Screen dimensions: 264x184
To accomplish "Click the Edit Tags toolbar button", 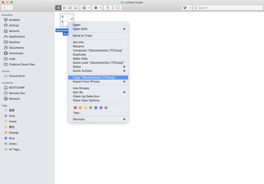I will (118, 8).
